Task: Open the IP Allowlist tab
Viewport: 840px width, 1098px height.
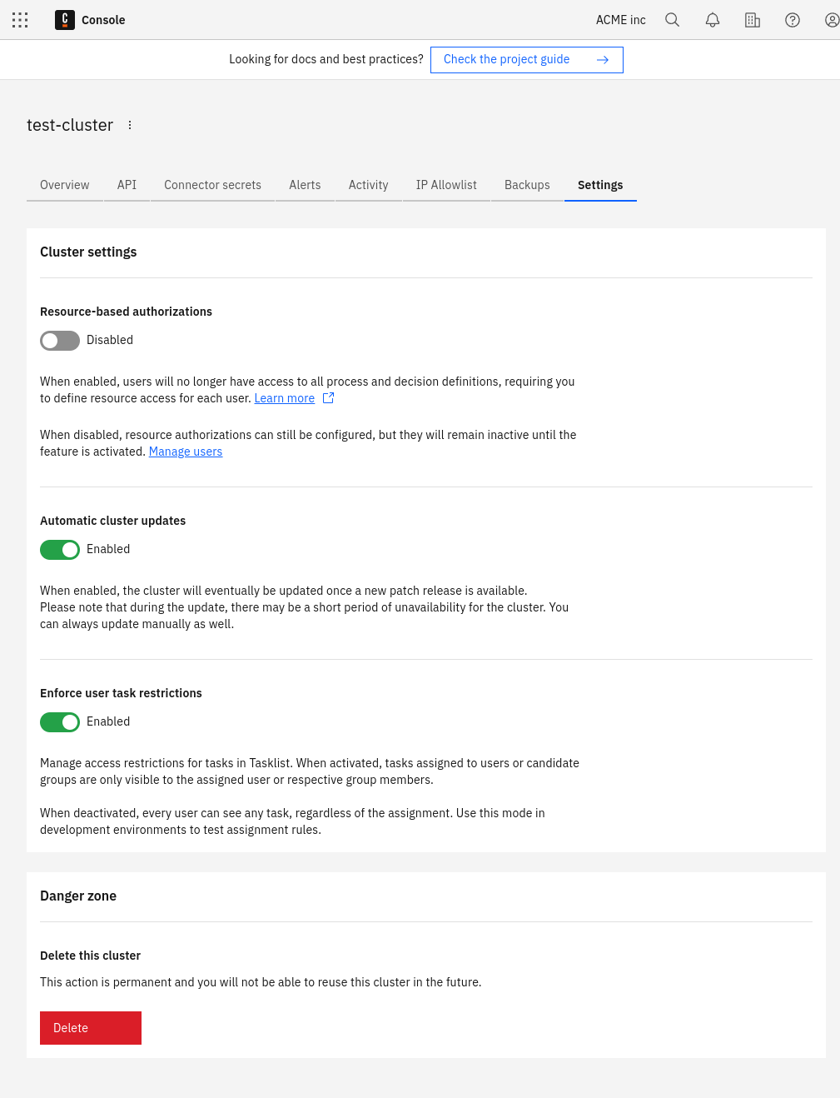Action: pyautogui.click(x=446, y=185)
